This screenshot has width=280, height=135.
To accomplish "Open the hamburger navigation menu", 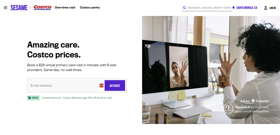I will (6, 8).
